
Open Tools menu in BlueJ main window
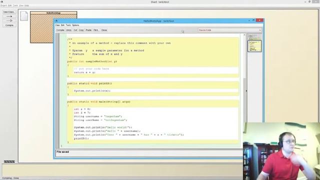(x=15, y=5)
